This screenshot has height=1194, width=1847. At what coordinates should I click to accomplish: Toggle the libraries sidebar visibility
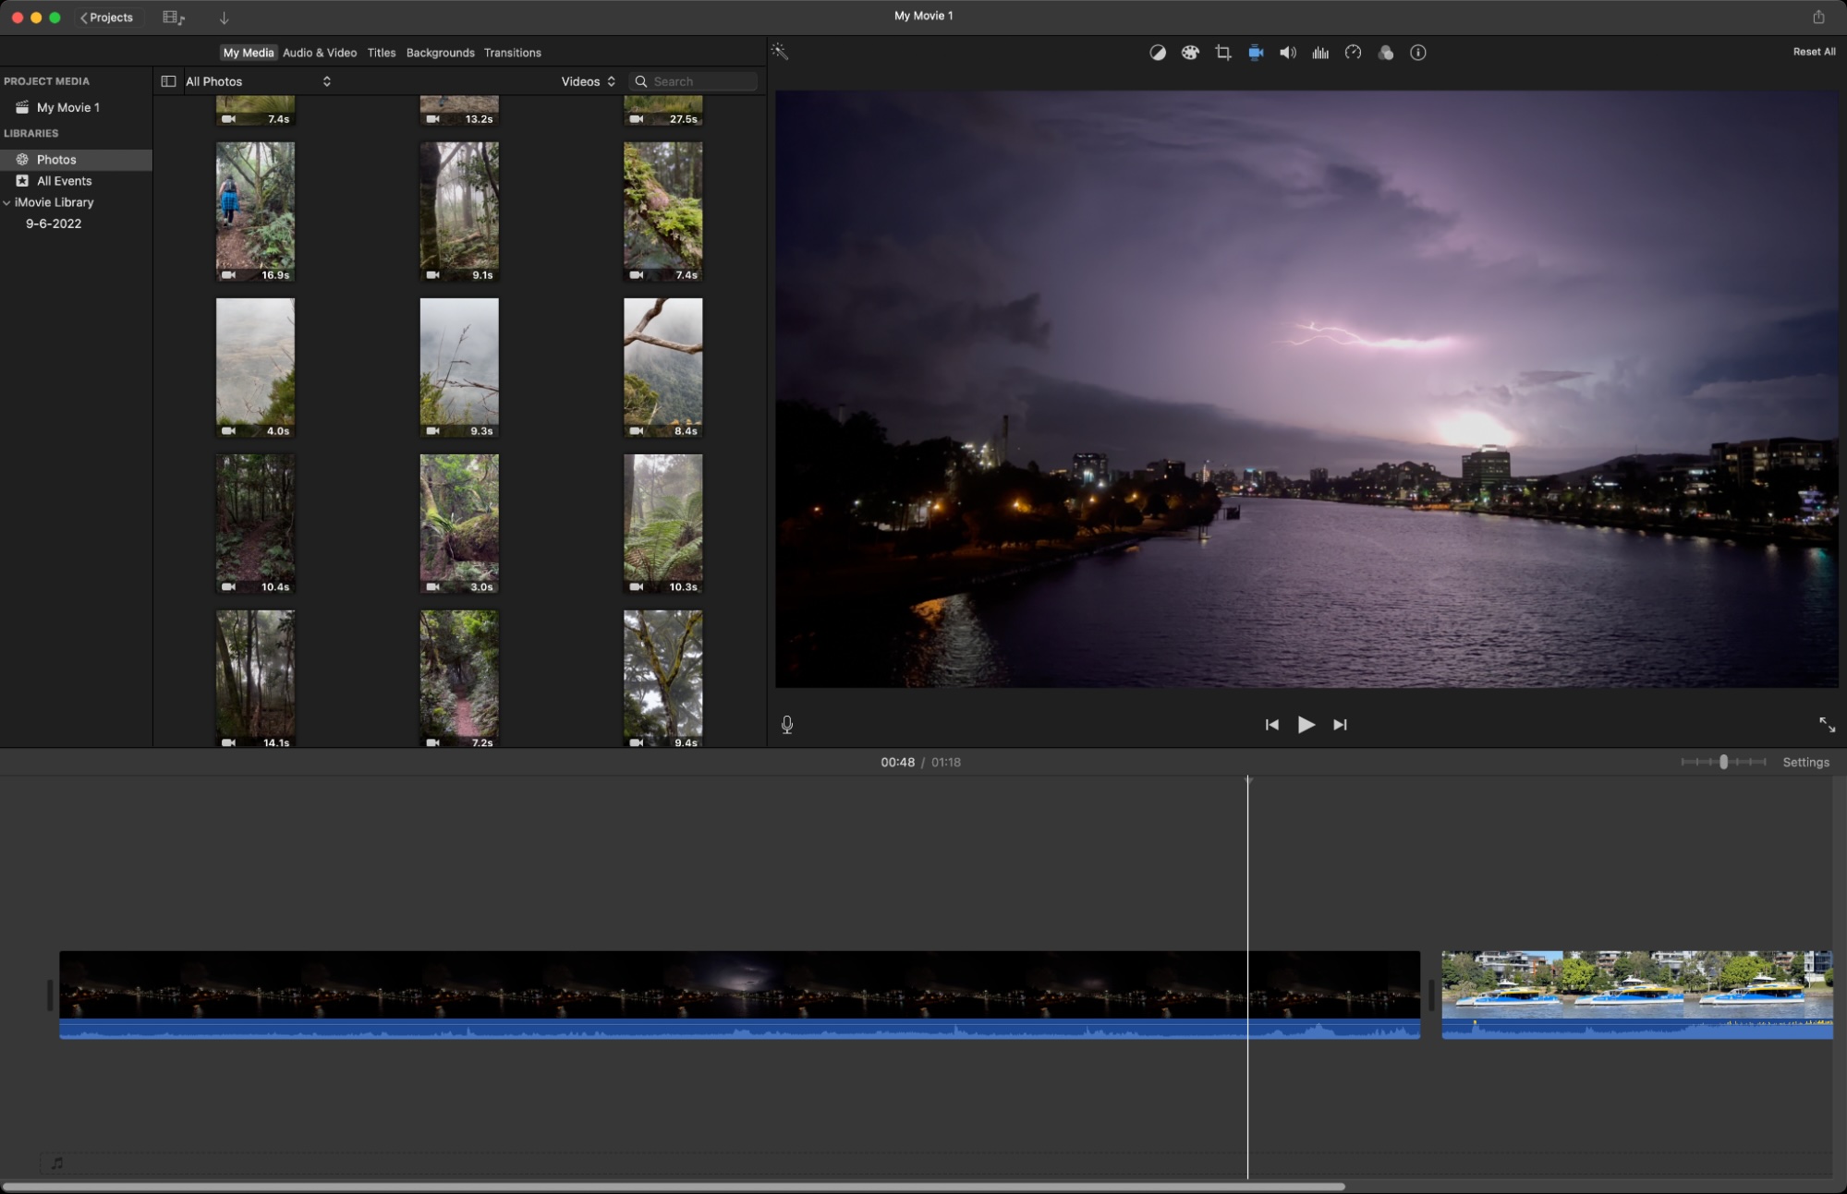point(168,81)
